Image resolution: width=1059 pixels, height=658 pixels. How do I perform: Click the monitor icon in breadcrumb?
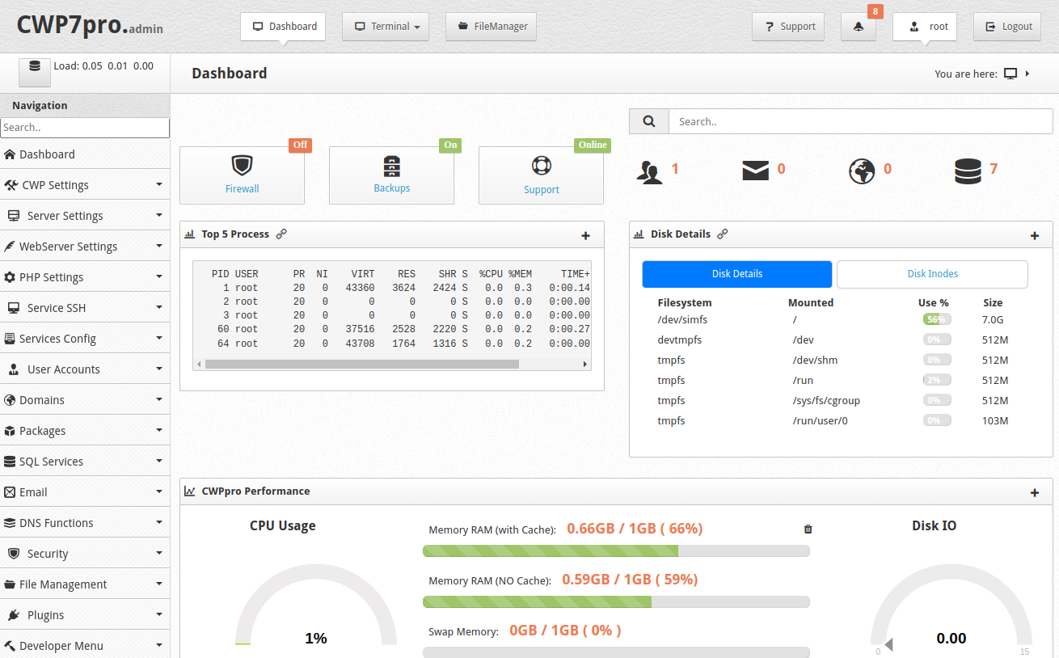coord(1010,74)
